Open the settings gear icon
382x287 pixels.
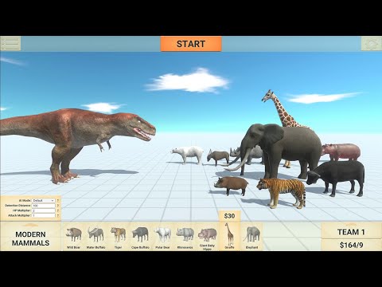click(x=371, y=44)
